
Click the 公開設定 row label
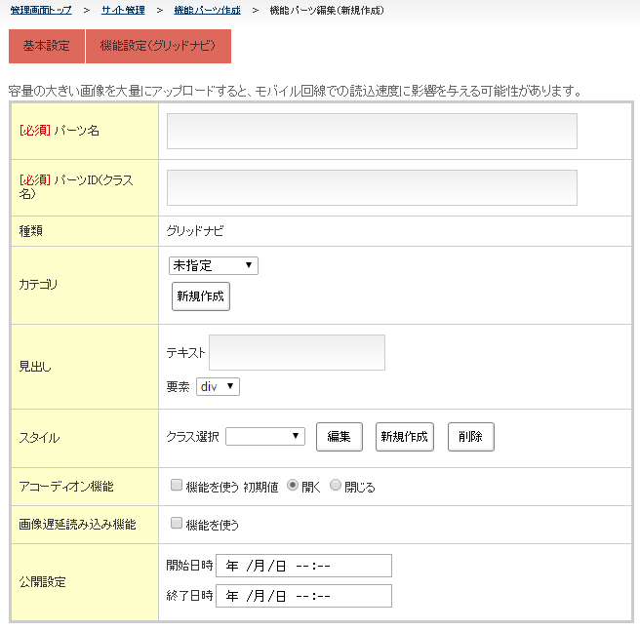click(43, 582)
